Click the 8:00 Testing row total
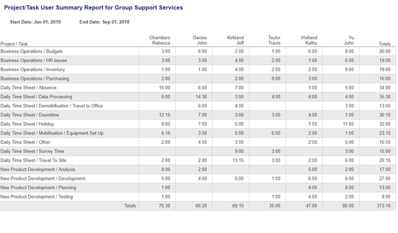This screenshot has width=398, height=233. [386, 197]
